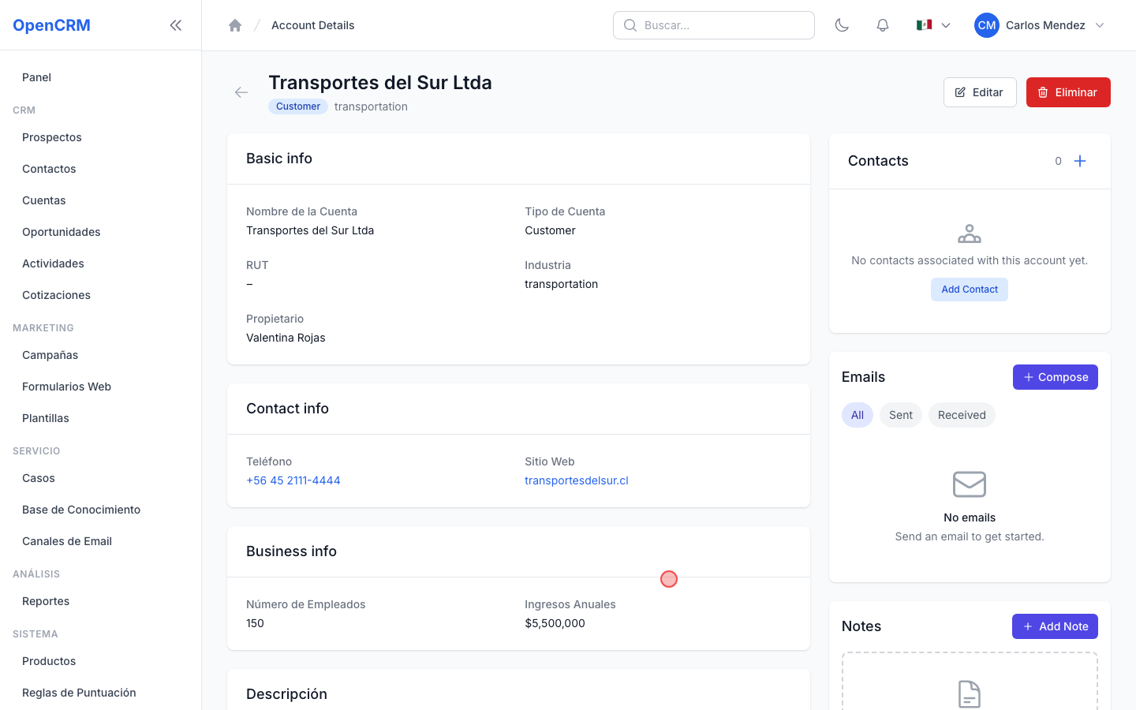Click the Customer badge under title

pos(298,106)
